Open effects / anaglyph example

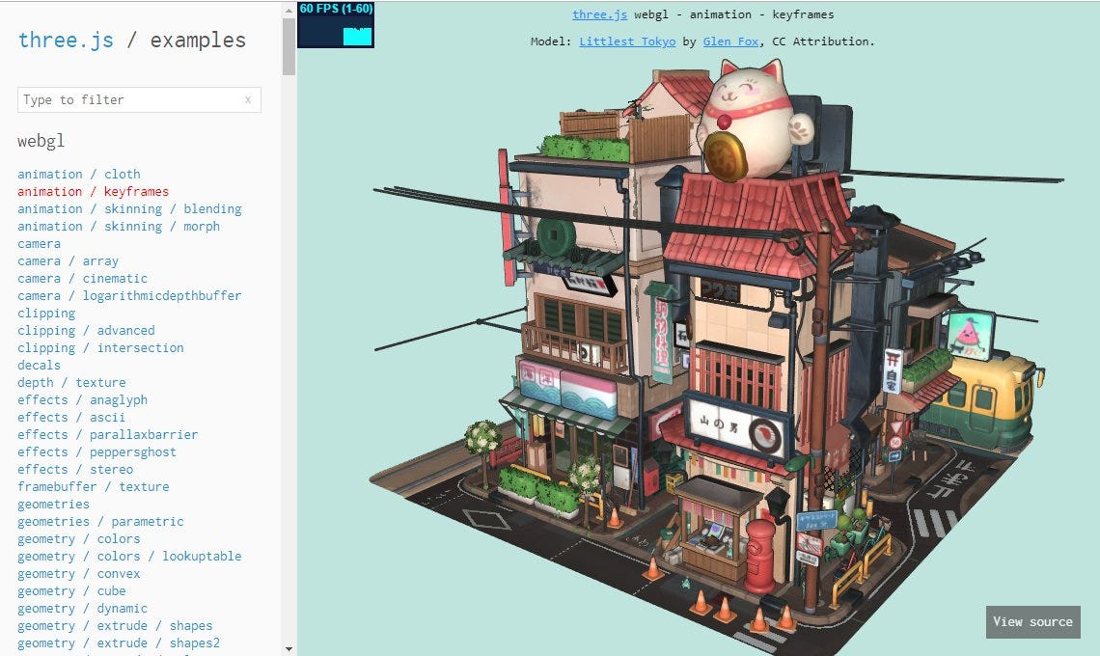pos(82,400)
